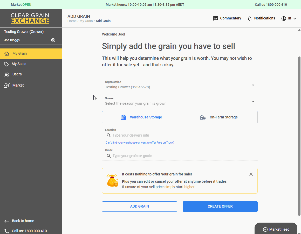This screenshot has height=234, width=301.
Task: Click the Welcome Joe! greeting
Action: 113,34
